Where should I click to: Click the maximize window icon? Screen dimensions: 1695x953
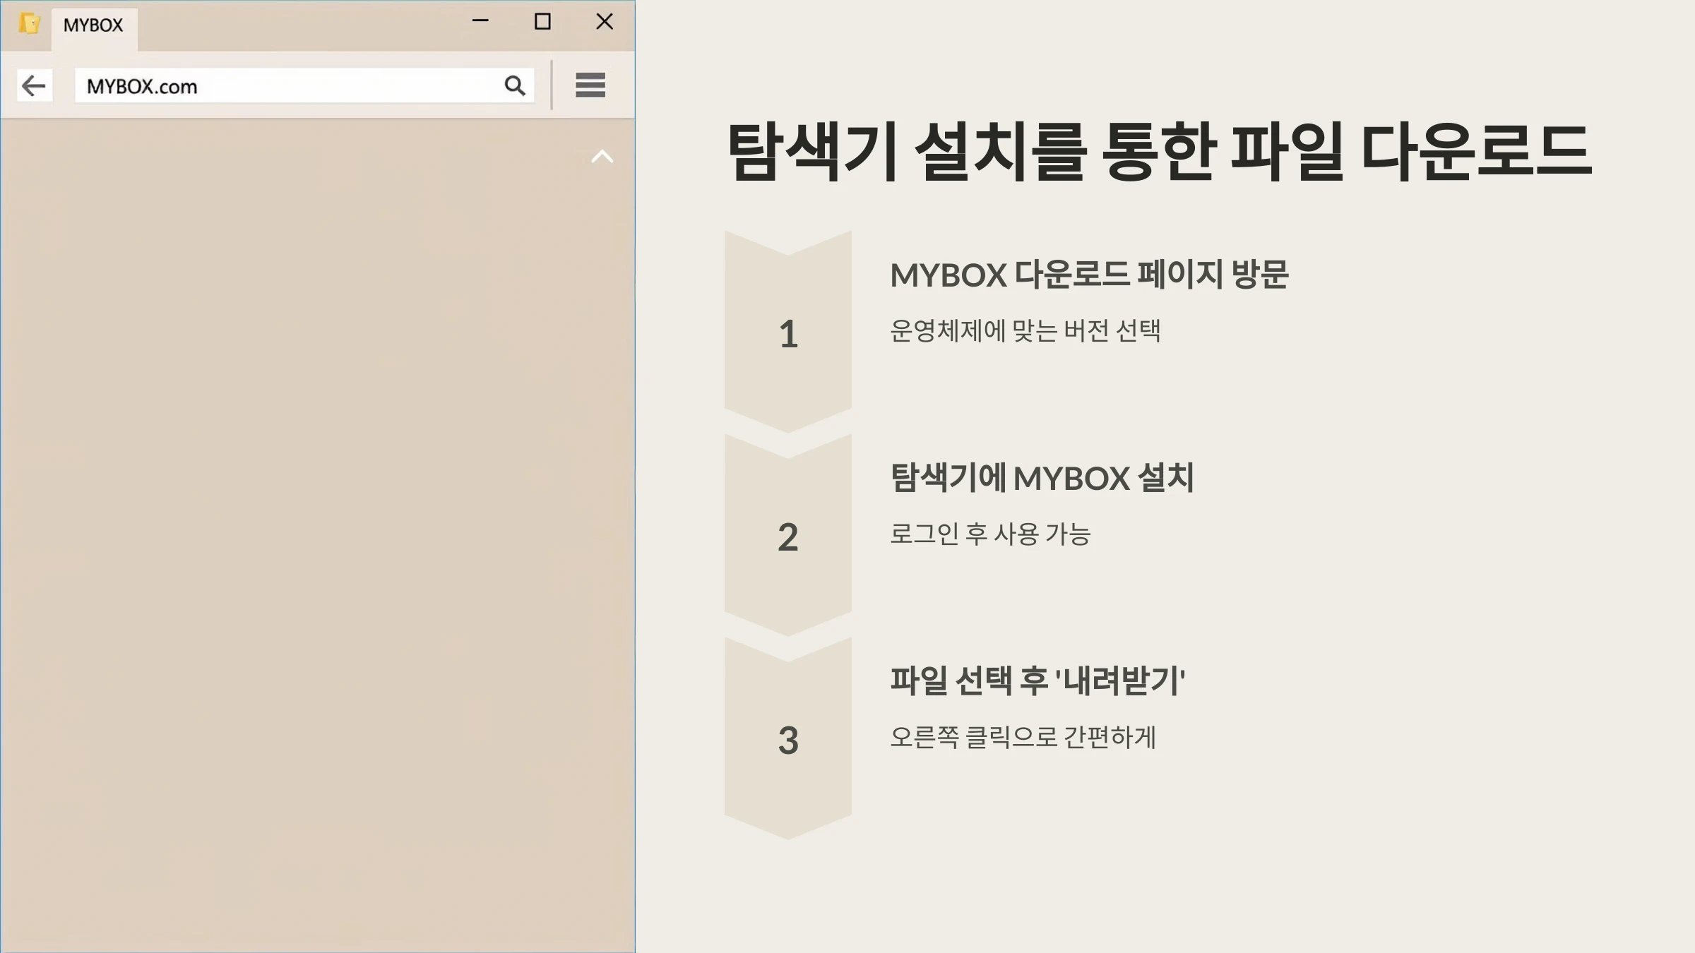coord(542,22)
